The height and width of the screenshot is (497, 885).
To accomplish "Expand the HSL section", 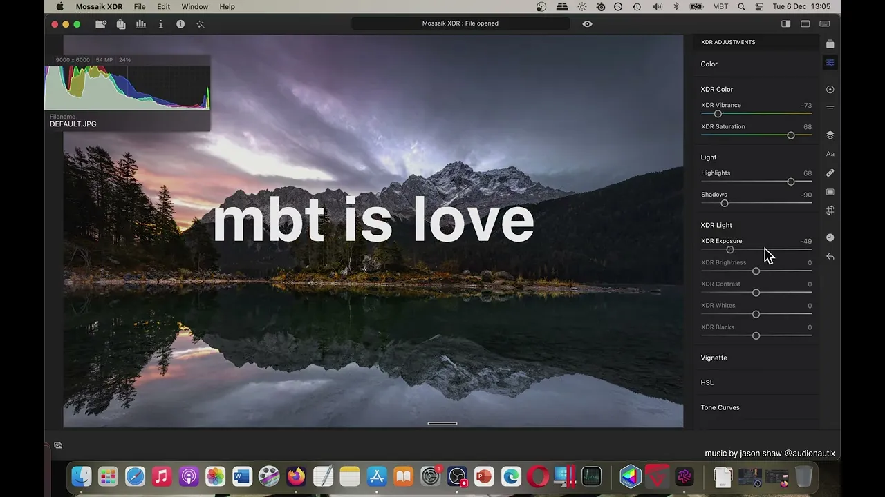I will click(707, 382).
